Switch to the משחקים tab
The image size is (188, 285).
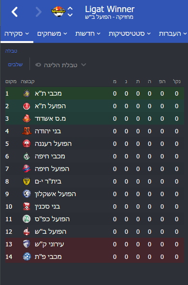click(x=52, y=34)
